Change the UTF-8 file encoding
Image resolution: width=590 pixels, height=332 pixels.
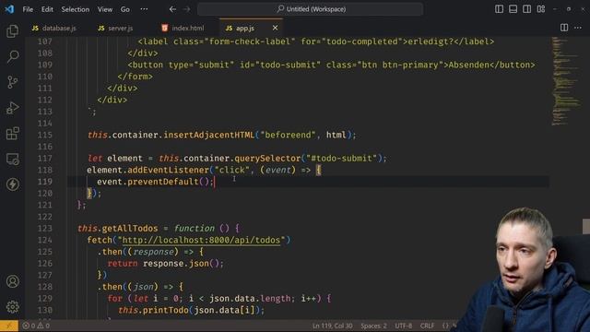click(x=404, y=326)
